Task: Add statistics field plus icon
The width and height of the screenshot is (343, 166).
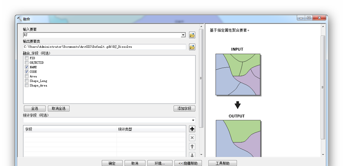Action: pyautogui.click(x=192, y=129)
